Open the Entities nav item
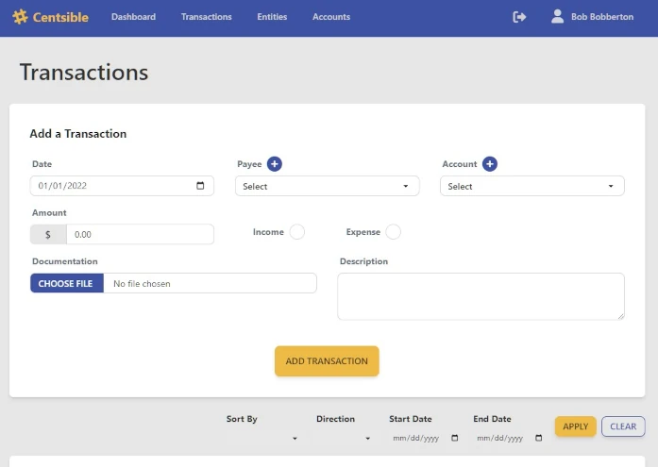Viewport: 658px width, 467px height. [x=272, y=17]
